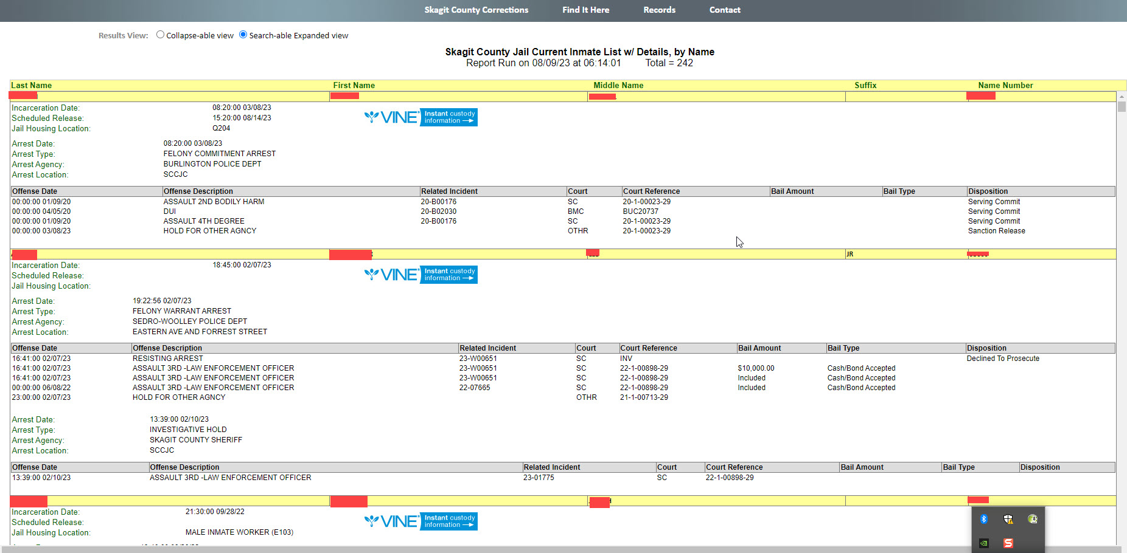Select the Collapse-able view option

(x=160, y=35)
